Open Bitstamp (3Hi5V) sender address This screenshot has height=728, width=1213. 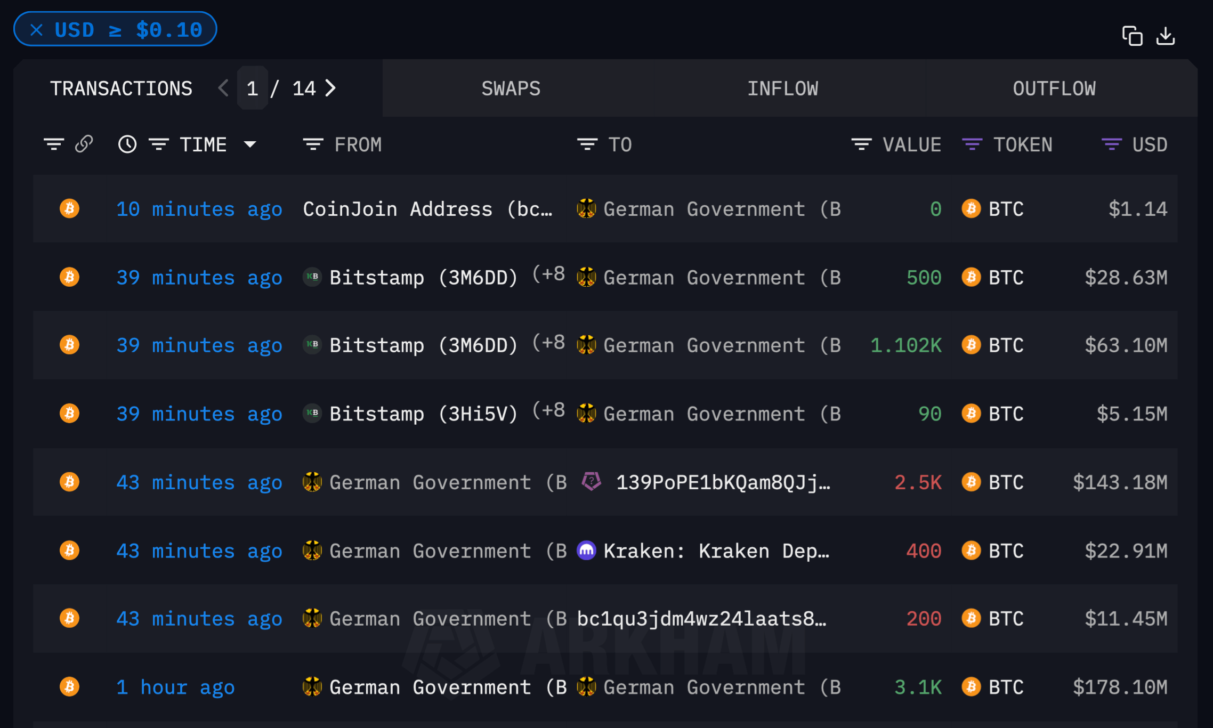coord(423,414)
